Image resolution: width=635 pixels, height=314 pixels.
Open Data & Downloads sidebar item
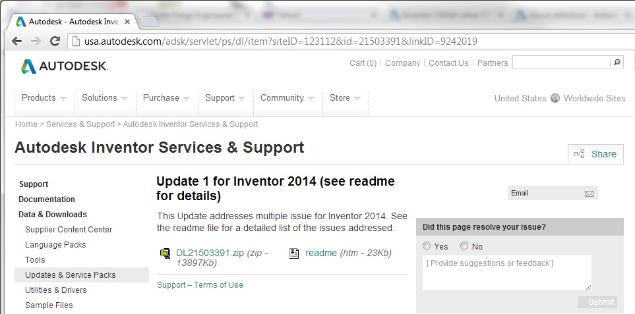pos(53,215)
